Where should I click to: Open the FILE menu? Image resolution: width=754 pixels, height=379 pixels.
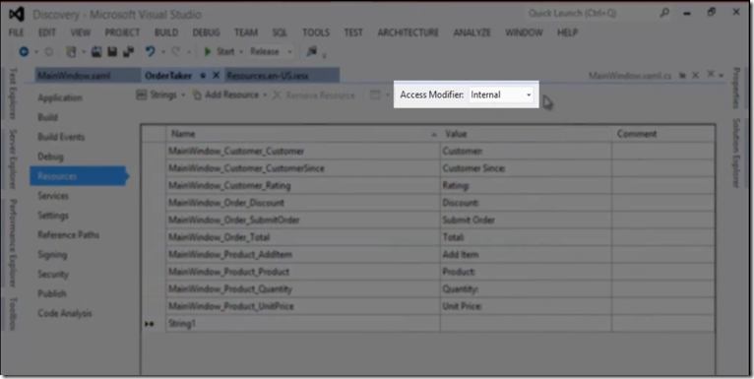point(16,32)
